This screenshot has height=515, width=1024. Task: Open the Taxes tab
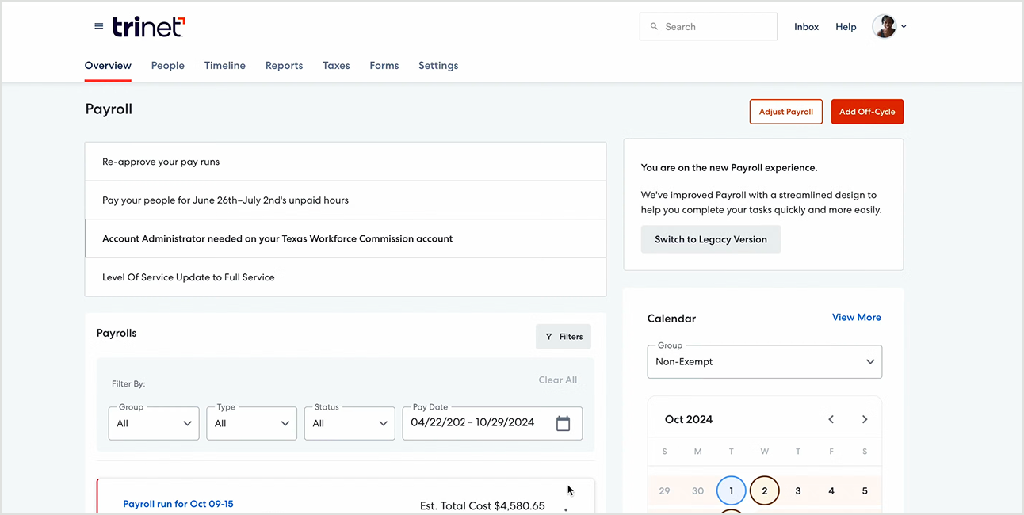336,66
